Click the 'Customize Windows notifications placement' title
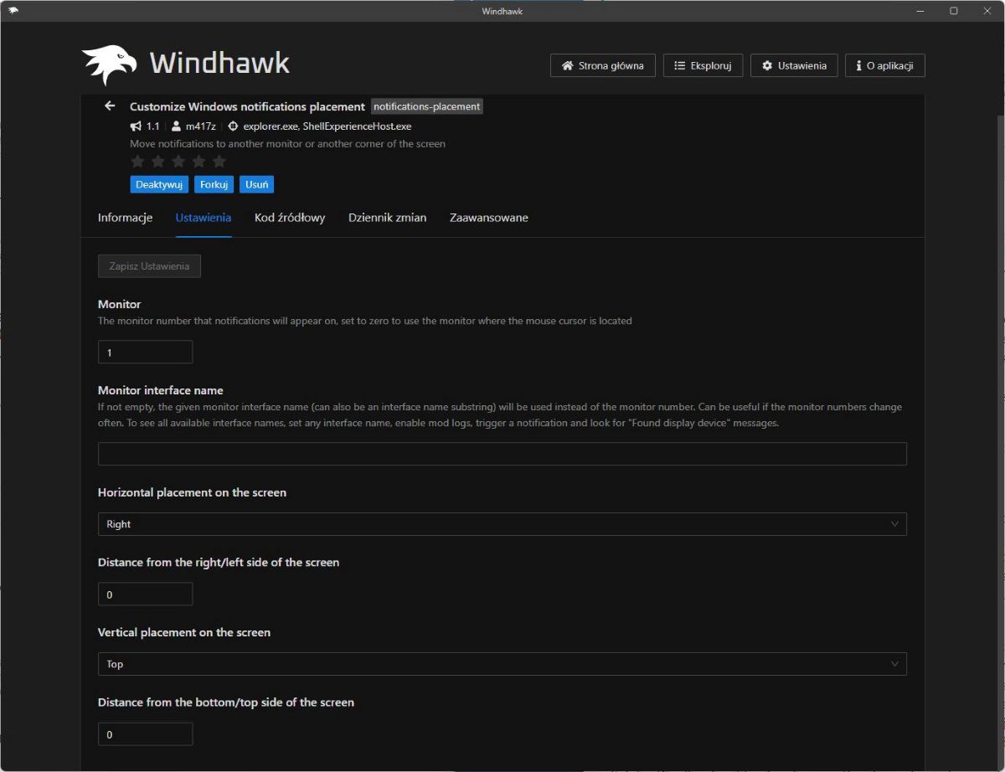Viewport: 1005px width, 772px height. pyautogui.click(x=247, y=106)
